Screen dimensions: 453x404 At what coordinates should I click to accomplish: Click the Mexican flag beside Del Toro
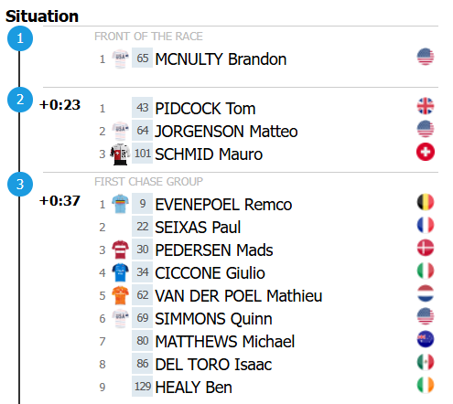coord(426,362)
